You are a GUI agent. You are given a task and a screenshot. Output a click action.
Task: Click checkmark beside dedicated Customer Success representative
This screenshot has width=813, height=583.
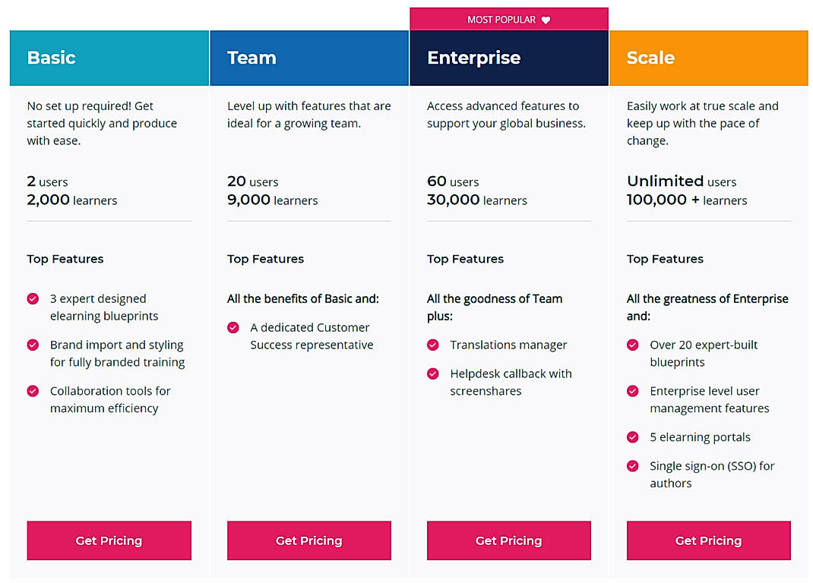point(233,327)
